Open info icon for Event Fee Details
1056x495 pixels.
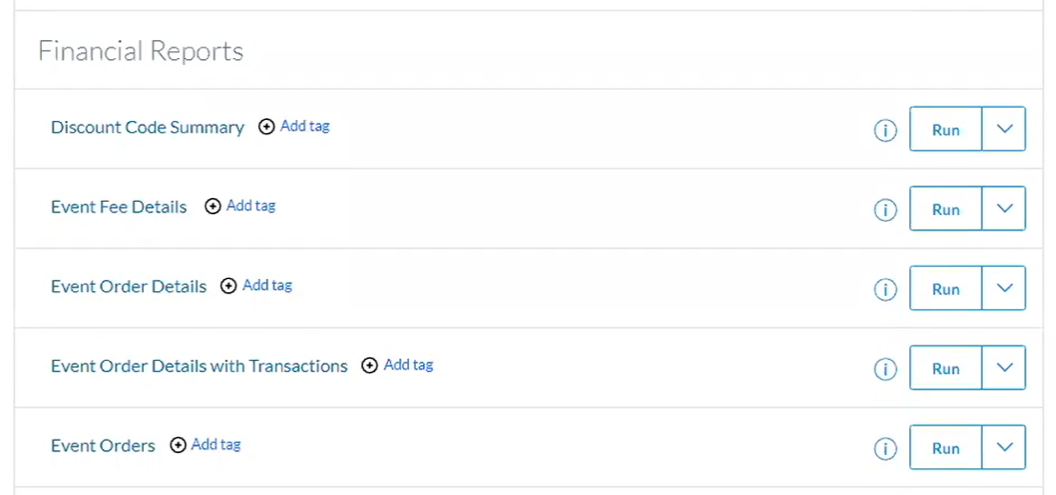point(885,209)
